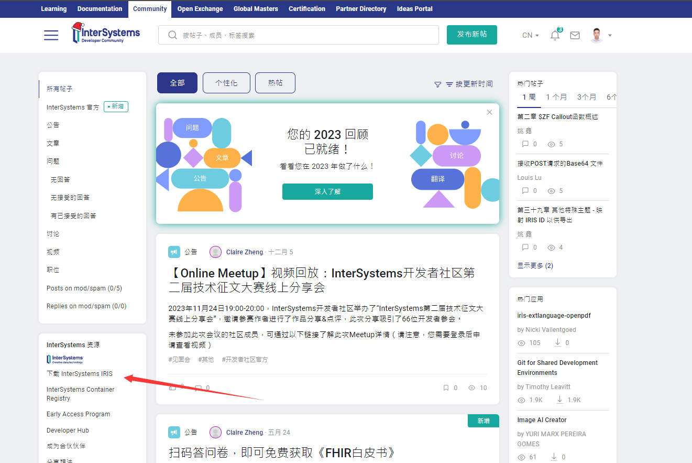The height and width of the screenshot is (463, 692).
Task: Go to Global Masters in top navigation
Action: coord(256,9)
